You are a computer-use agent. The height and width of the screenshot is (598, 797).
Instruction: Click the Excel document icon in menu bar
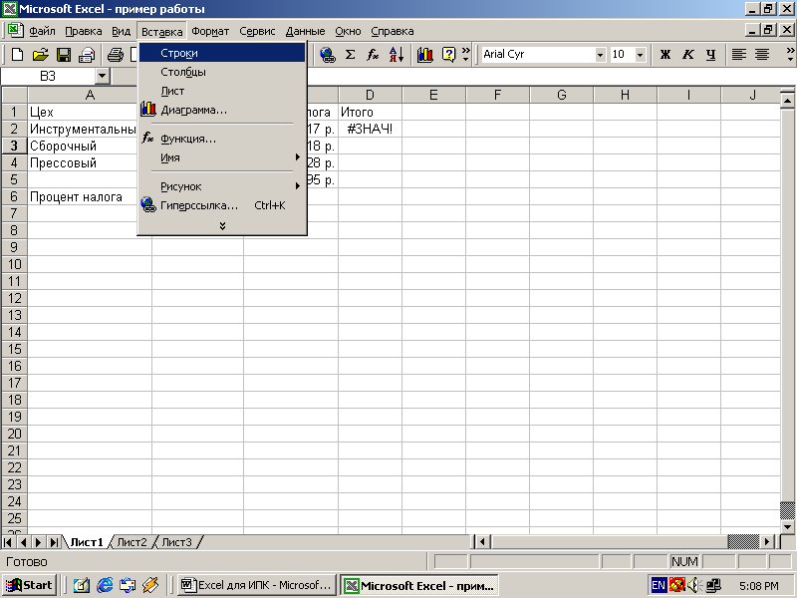tap(15, 30)
